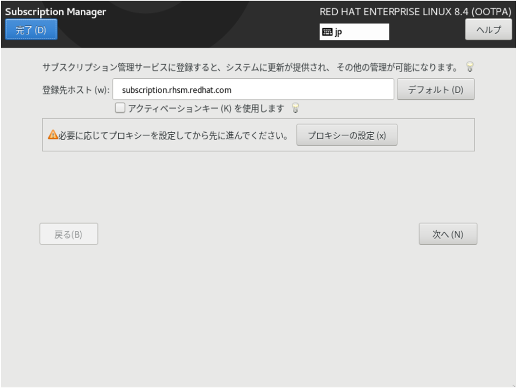Click the lightbulb hint beside the registration description
The height and width of the screenshot is (388, 517).
point(470,67)
